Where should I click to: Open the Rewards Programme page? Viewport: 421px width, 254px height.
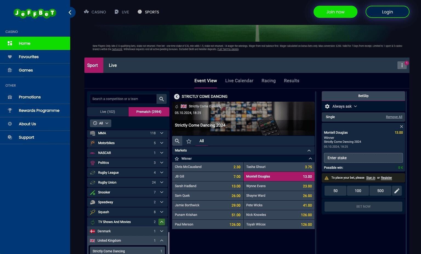35,110
